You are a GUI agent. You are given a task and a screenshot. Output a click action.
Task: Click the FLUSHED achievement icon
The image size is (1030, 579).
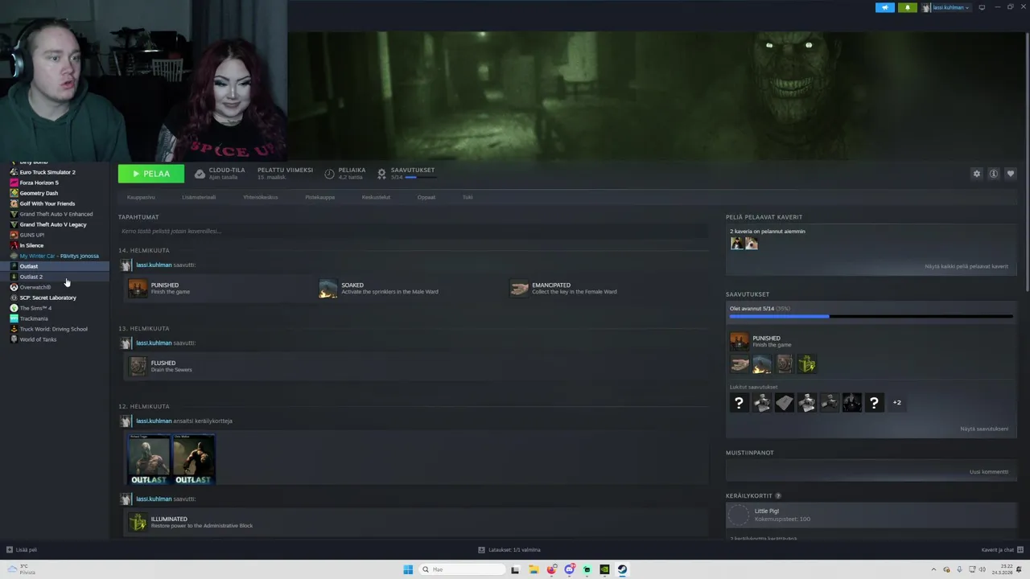[138, 366]
